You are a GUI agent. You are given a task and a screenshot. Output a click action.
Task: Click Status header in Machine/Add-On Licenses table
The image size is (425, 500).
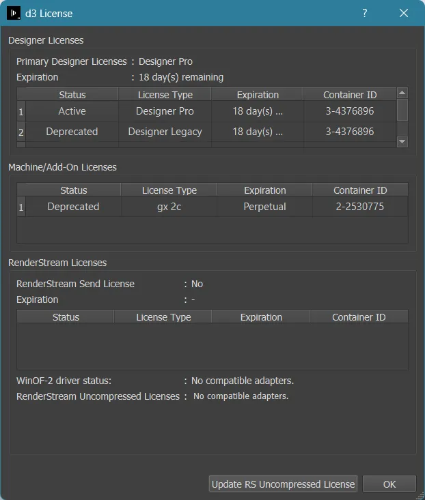pos(73,190)
